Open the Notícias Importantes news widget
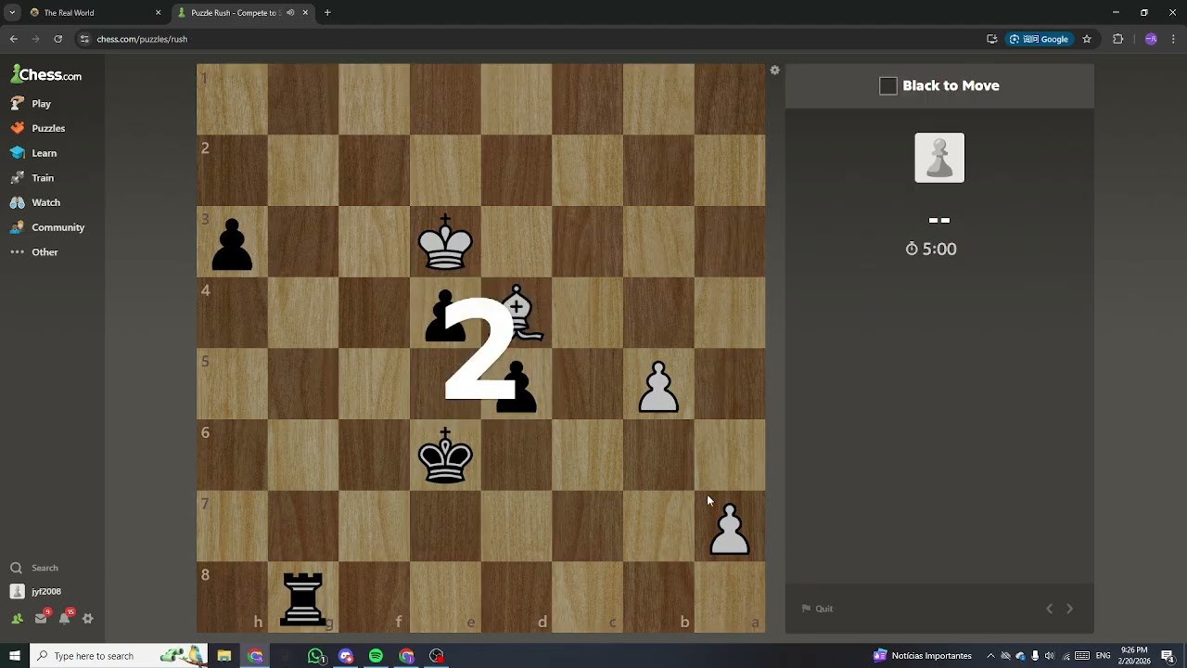 coord(923,656)
